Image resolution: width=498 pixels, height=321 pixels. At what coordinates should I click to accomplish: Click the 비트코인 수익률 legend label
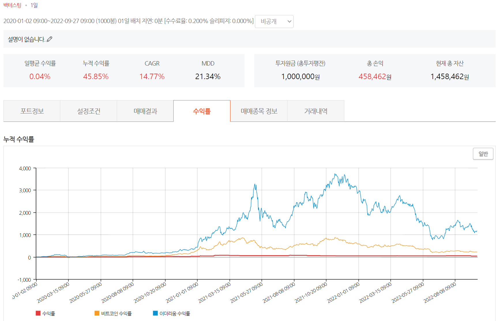(116, 313)
